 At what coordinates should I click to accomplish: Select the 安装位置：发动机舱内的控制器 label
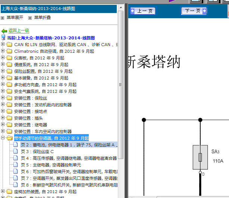pyautogui.click(x=43, y=105)
